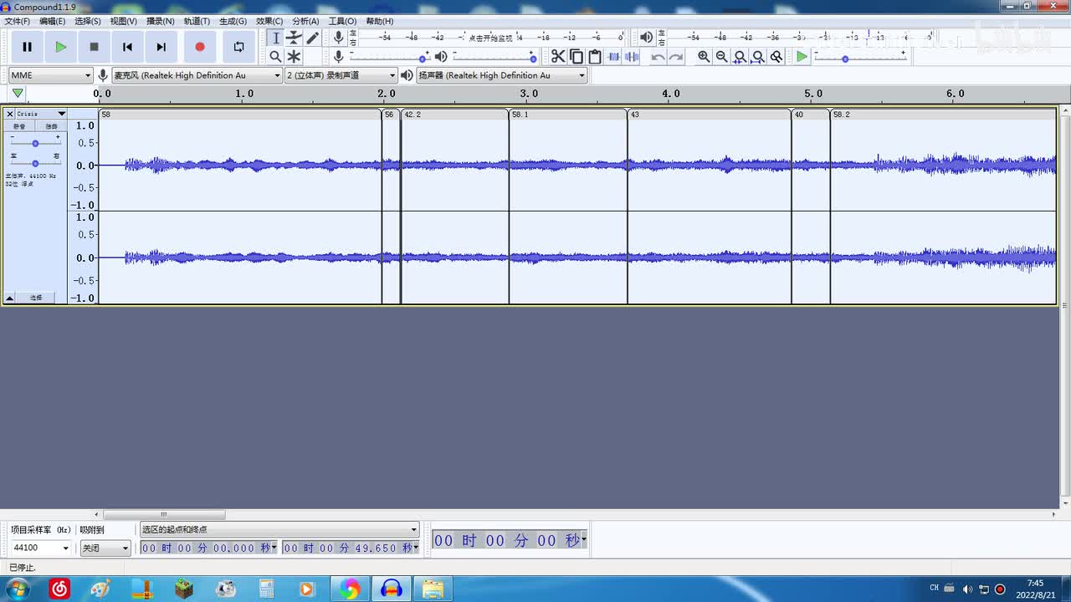Skip to start of the project
This screenshot has height=602, width=1071.
pyautogui.click(x=127, y=47)
